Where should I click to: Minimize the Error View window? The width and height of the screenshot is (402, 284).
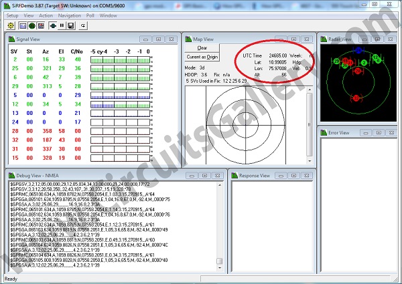pyautogui.click(x=366, y=133)
